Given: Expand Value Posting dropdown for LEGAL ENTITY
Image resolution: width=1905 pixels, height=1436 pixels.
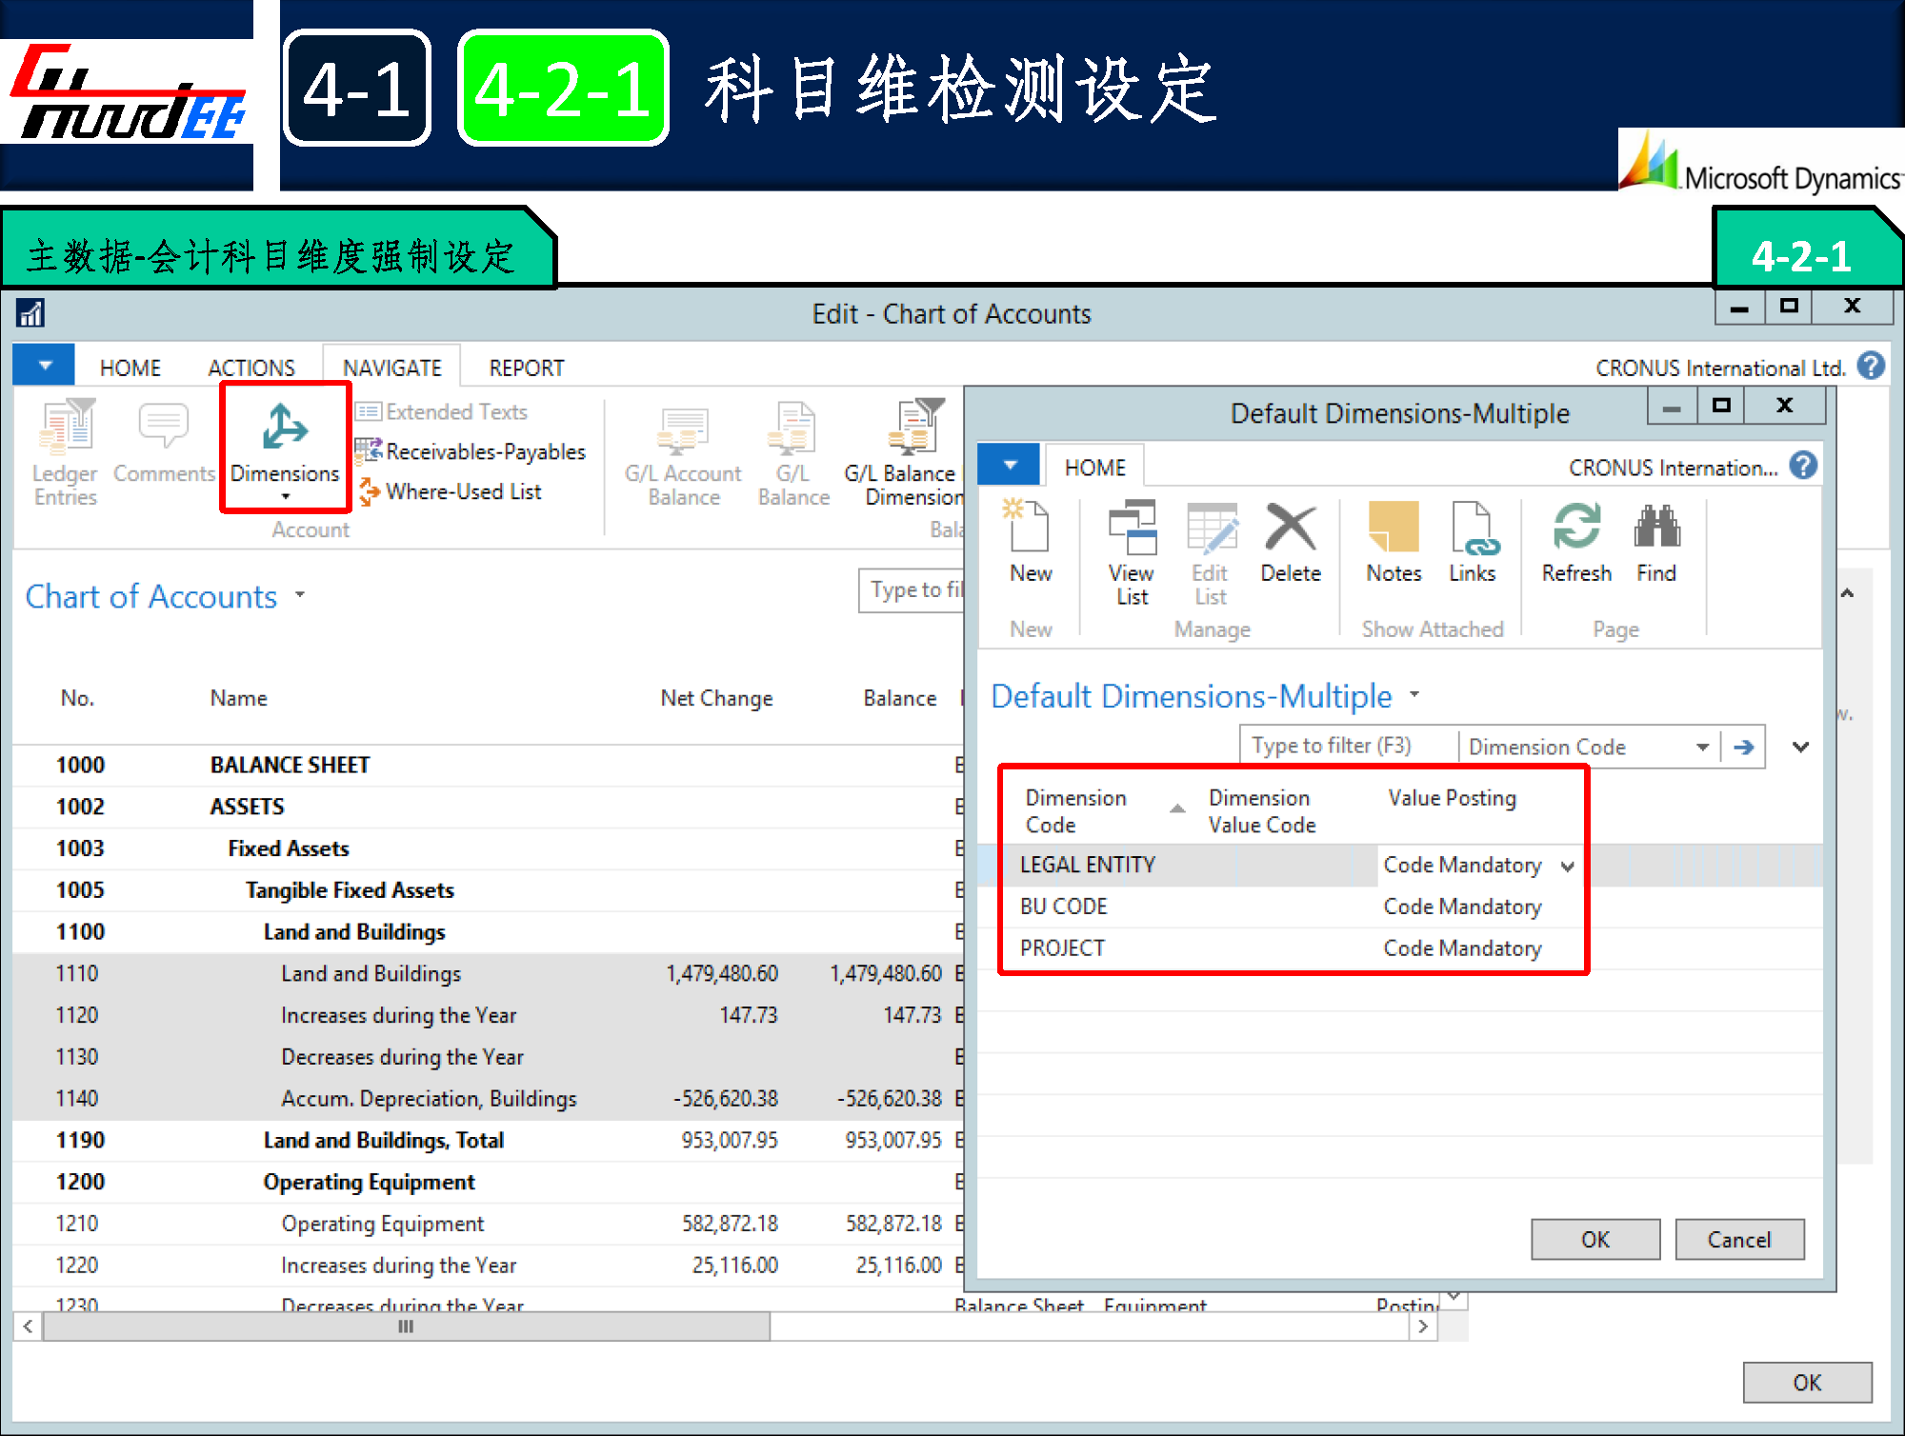Looking at the screenshot, I should tap(1566, 866).
